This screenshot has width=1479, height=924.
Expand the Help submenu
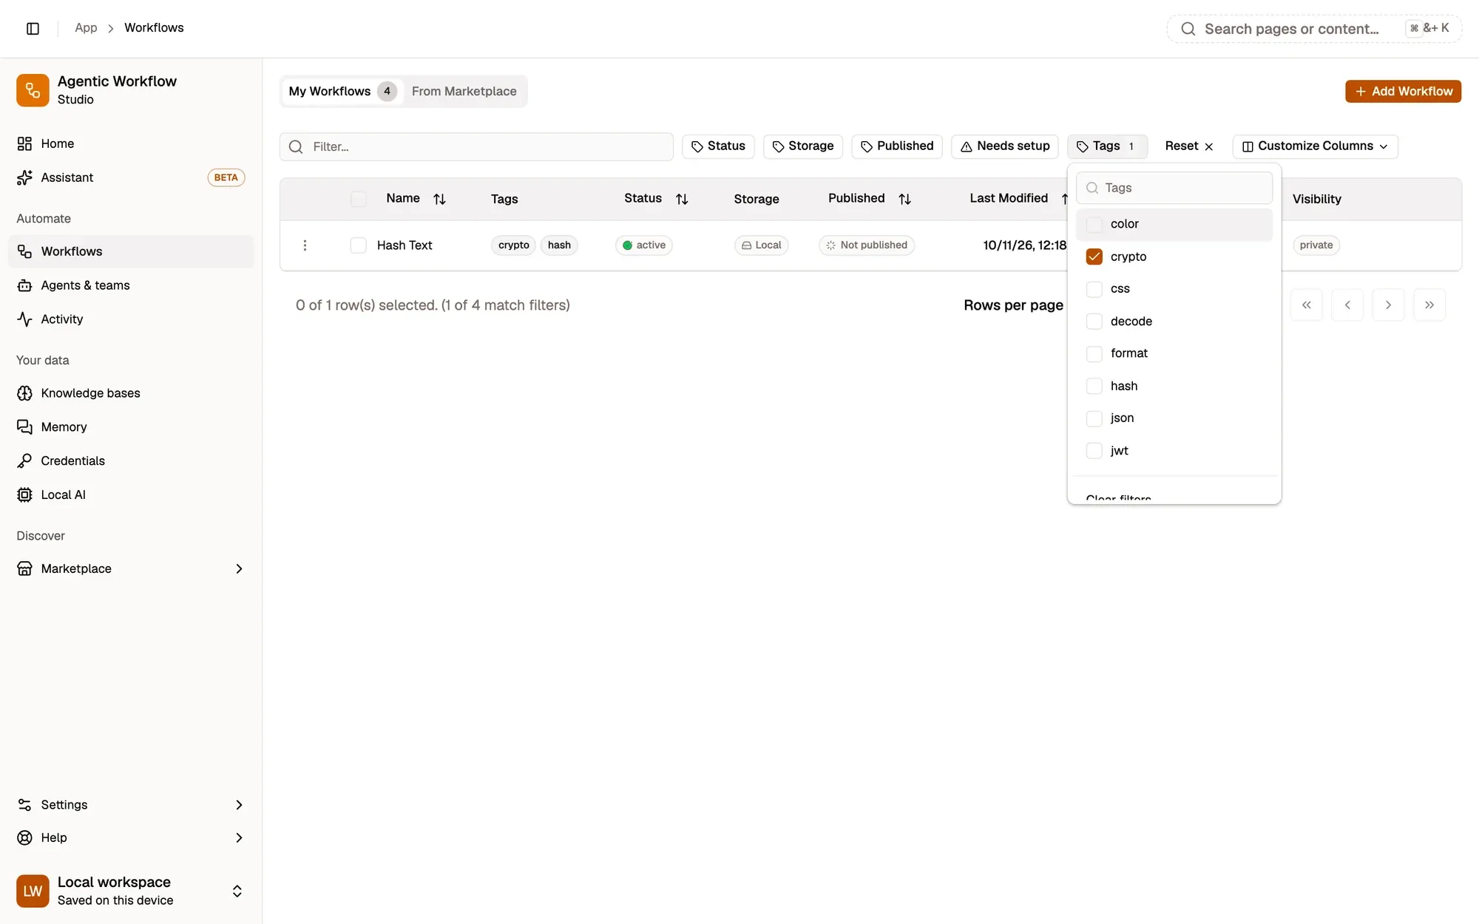(239, 838)
